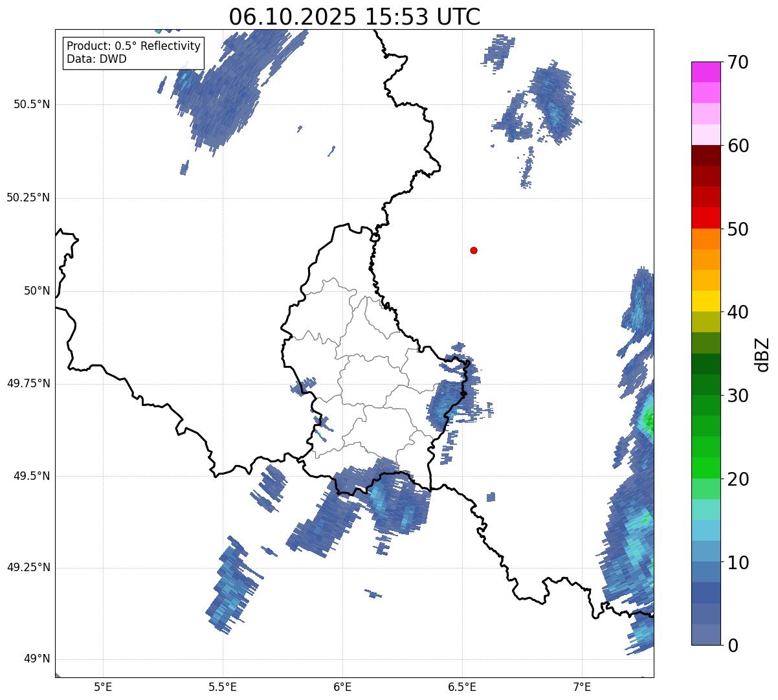Click the dBZ colorbar axis label
The height and width of the screenshot is (700, 778).
tap(763, 354)
